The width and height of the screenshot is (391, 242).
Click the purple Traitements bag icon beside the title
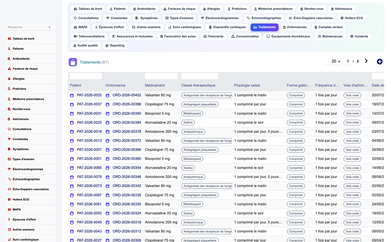point(73,62)
